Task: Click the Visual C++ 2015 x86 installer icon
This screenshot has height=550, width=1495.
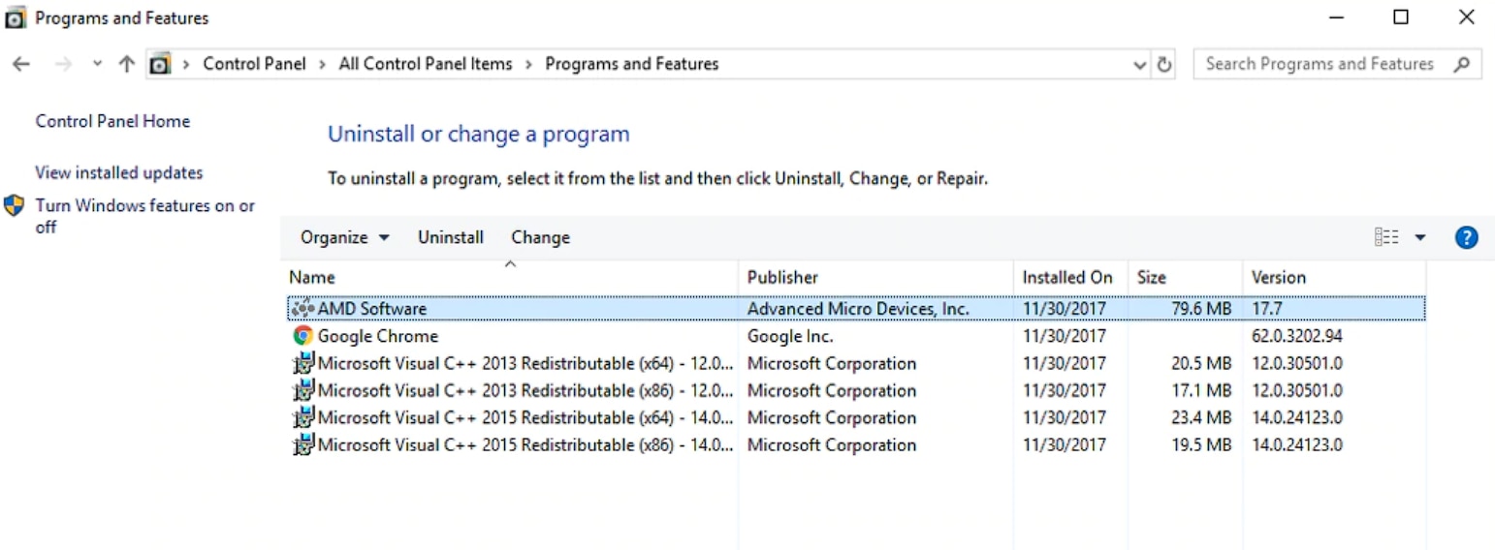Action: click(302, 444)
